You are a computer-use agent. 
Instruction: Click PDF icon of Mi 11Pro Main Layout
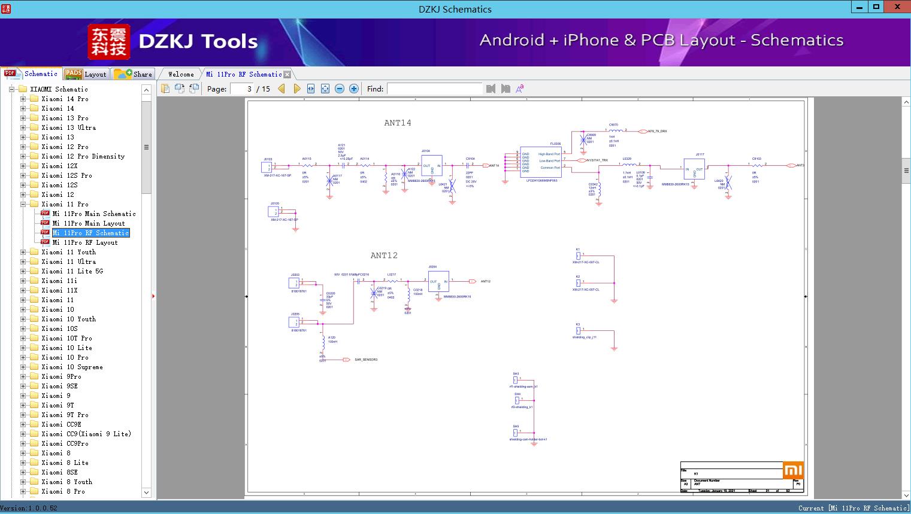(45, 223)
